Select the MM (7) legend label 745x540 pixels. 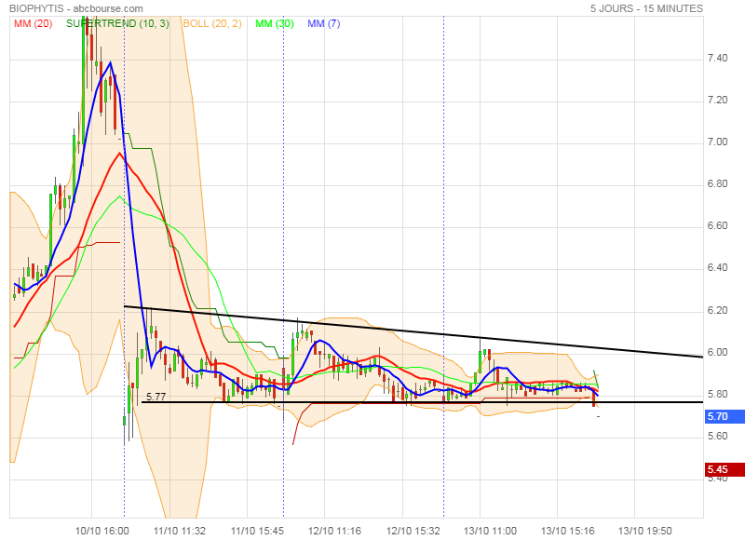tap(323, 23)
